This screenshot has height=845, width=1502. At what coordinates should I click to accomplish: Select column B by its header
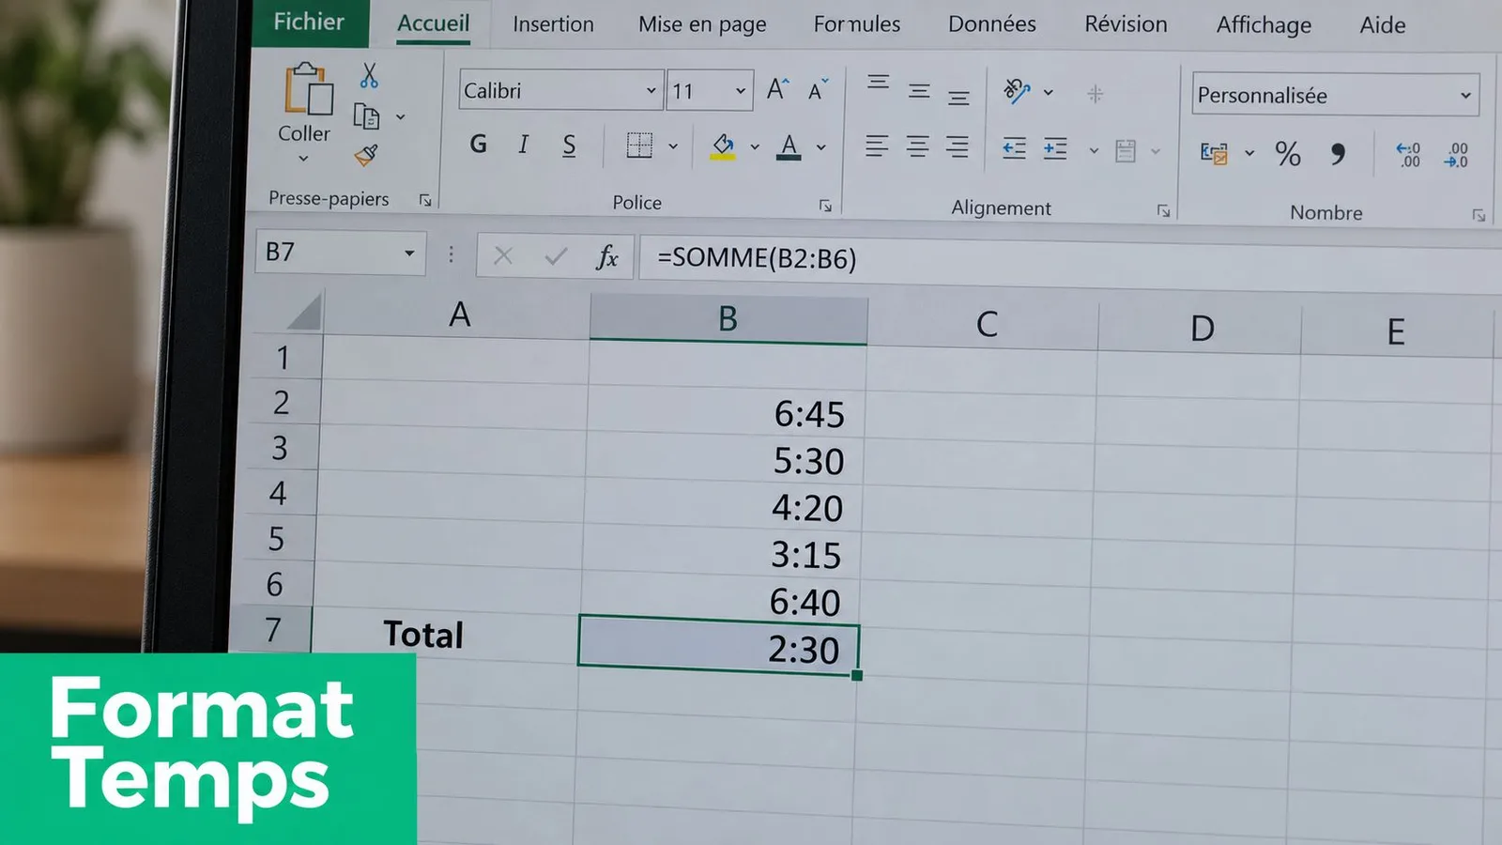(x=728, y=319)
